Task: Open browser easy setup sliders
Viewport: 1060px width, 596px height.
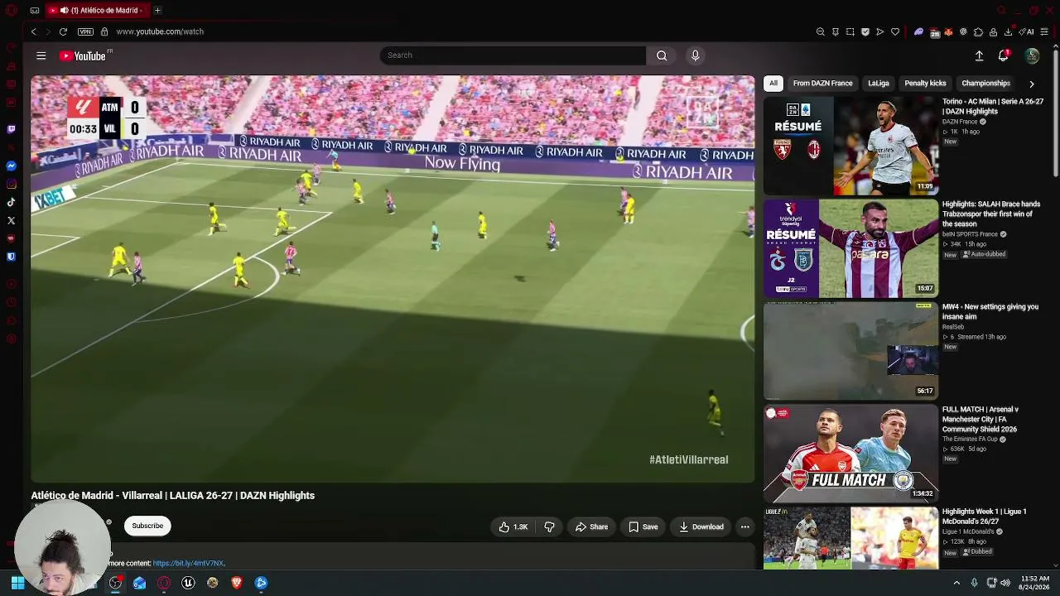Action: click(x=1044, y=31)
